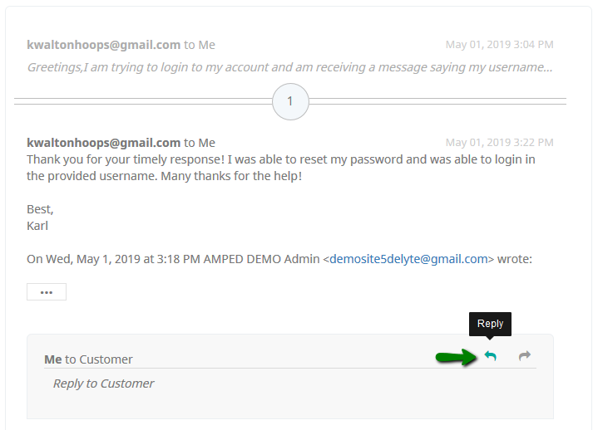Viewport: 598px width, 430px height.
Task: Click the first to Me recipient text
Action: click(200, 45)
